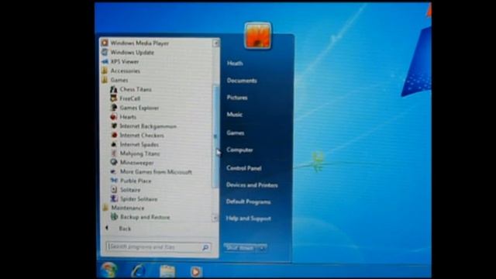Click the Internet Spades icon
The image size is (496, 279).
pos(114,144)
